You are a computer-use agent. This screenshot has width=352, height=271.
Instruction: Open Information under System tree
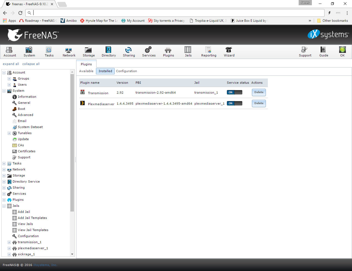point(27,97)
